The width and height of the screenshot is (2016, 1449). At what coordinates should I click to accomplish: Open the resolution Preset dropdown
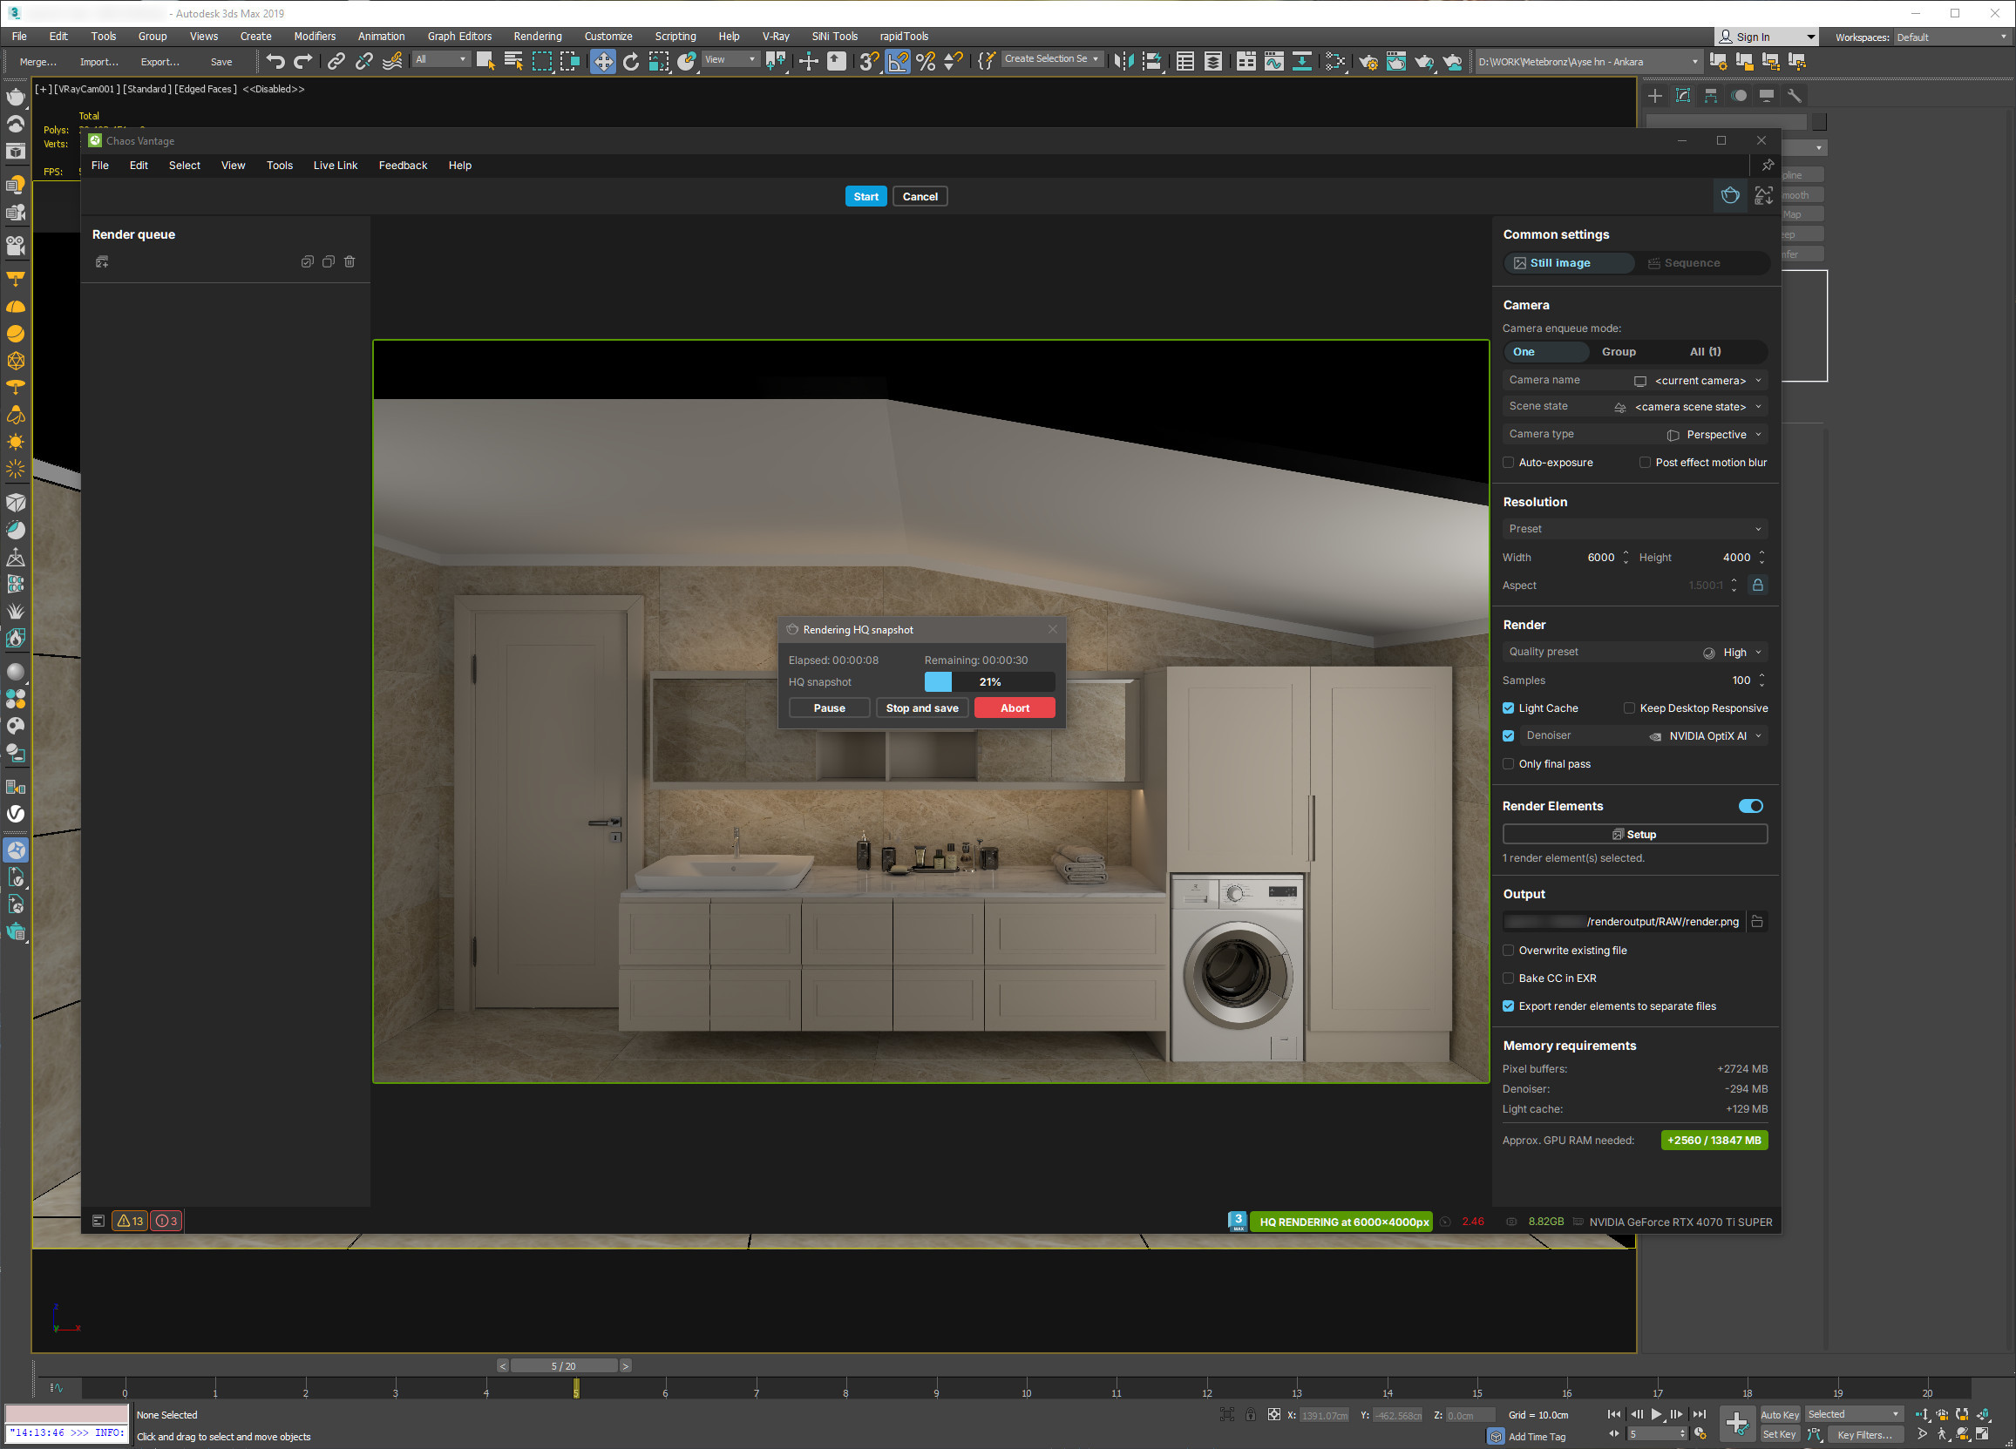[1633, 529]
